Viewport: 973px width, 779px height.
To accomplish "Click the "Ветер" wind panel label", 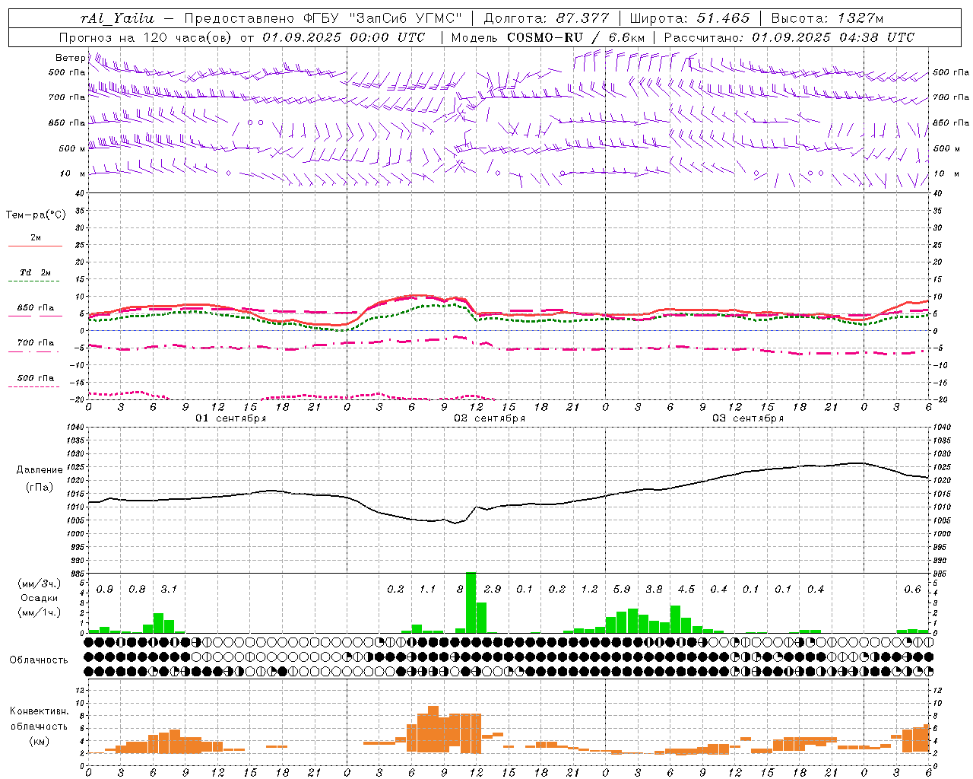I will (70, 58).
